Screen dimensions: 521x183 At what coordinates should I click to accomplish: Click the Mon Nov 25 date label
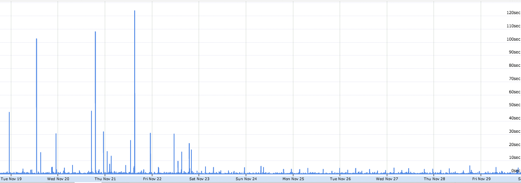(293, 179)
